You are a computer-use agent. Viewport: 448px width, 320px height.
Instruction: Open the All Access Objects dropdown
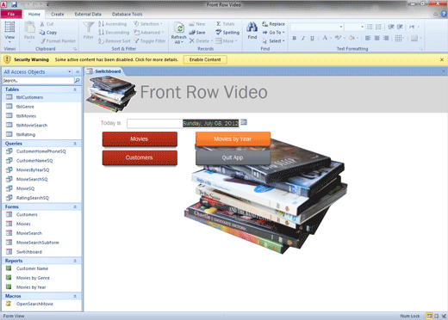[x=69, y=71]
